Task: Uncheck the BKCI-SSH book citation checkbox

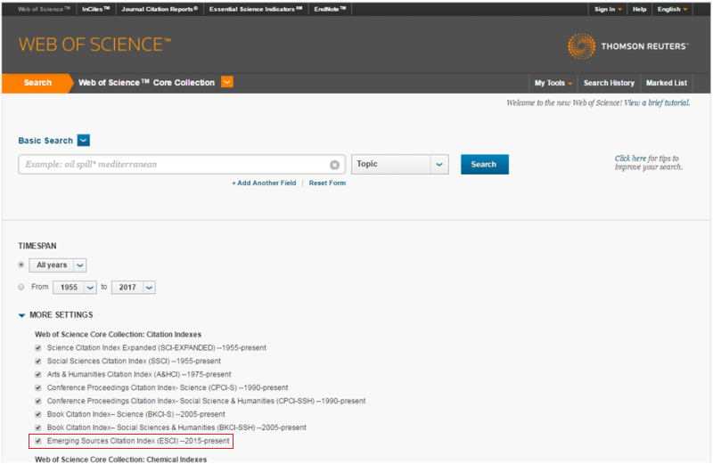Action: click(x=38, y=427)
